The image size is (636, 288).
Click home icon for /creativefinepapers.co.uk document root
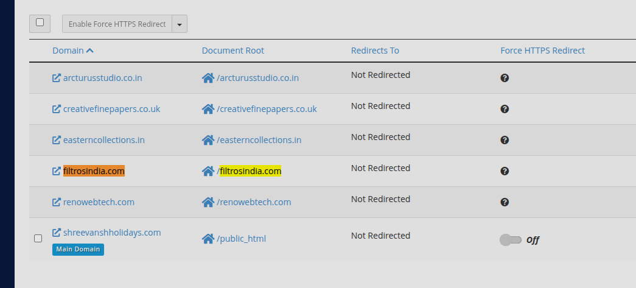point(208,109)
